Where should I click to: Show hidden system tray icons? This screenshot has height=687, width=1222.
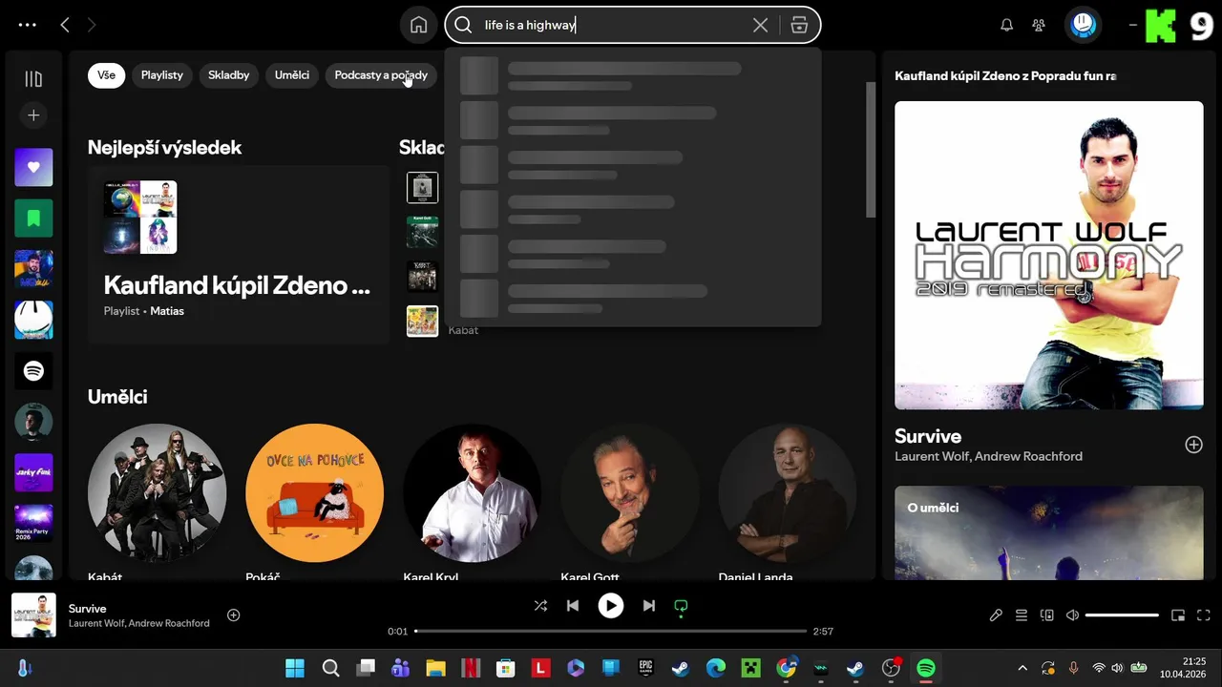pos(1022,668)
